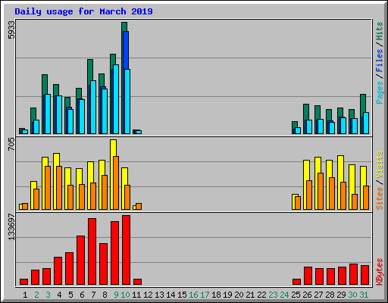
Task: Click day 8 on the x-axis
Action: pyautogui.click(x=105, y=295)
